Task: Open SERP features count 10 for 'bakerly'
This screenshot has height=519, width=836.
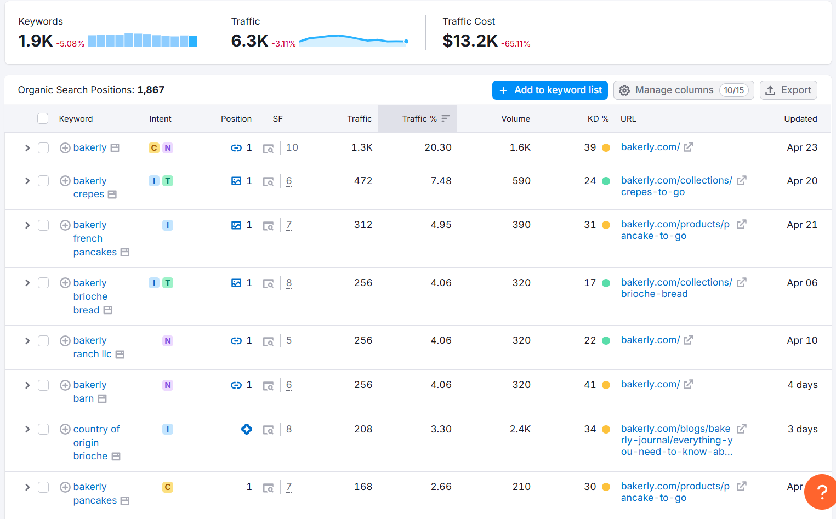Action: (x=292, y=147)
